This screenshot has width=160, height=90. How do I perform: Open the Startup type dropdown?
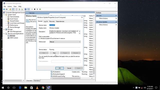click(65, 42)
